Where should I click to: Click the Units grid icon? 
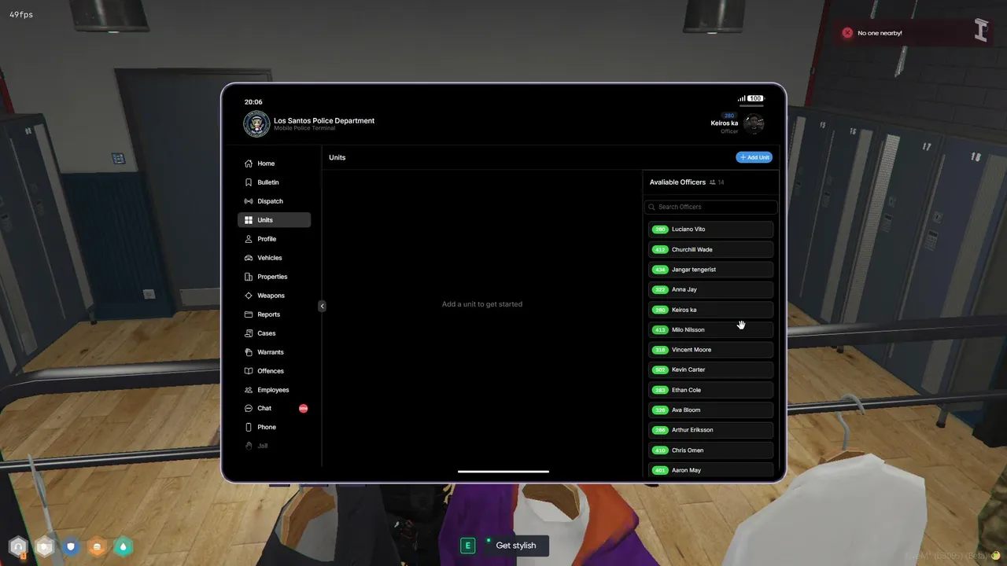click(x=249, y=220)
